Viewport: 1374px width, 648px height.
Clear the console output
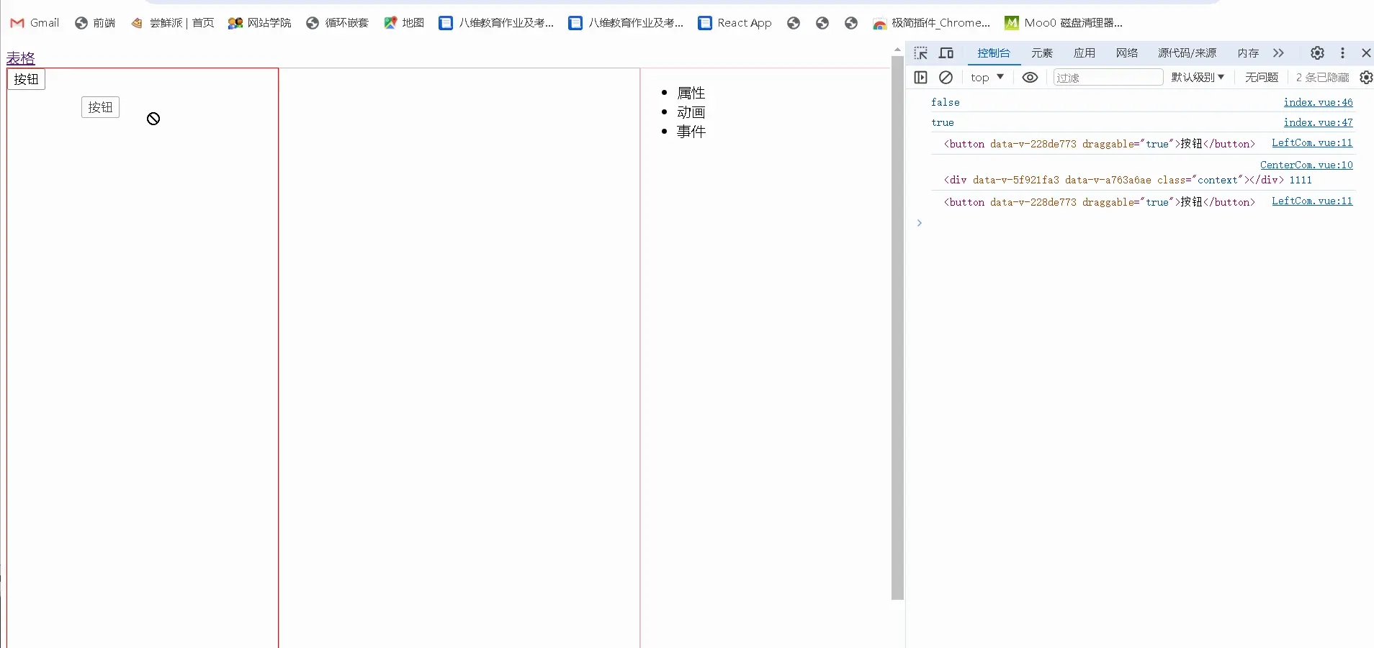tap(946, 78)
